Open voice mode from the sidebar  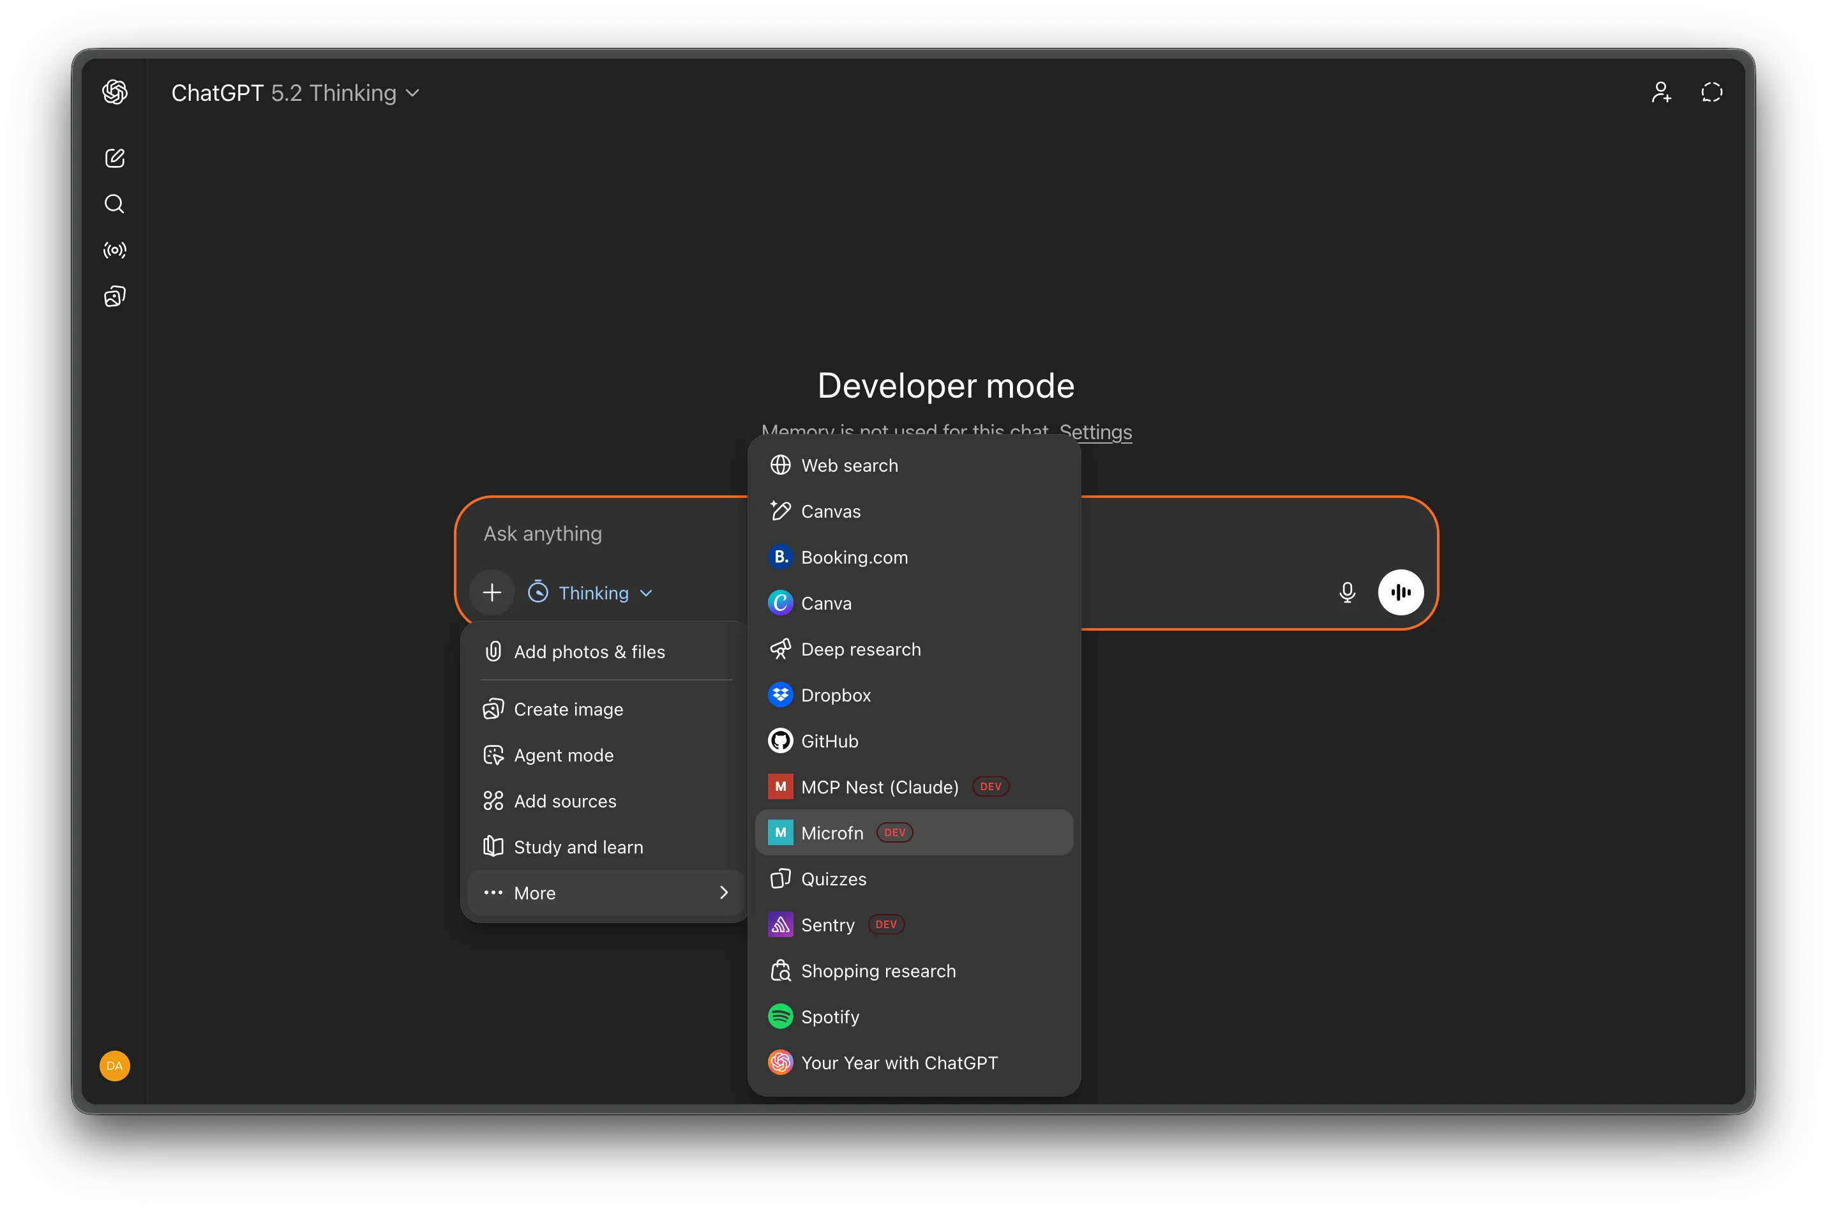click(114, 250)
